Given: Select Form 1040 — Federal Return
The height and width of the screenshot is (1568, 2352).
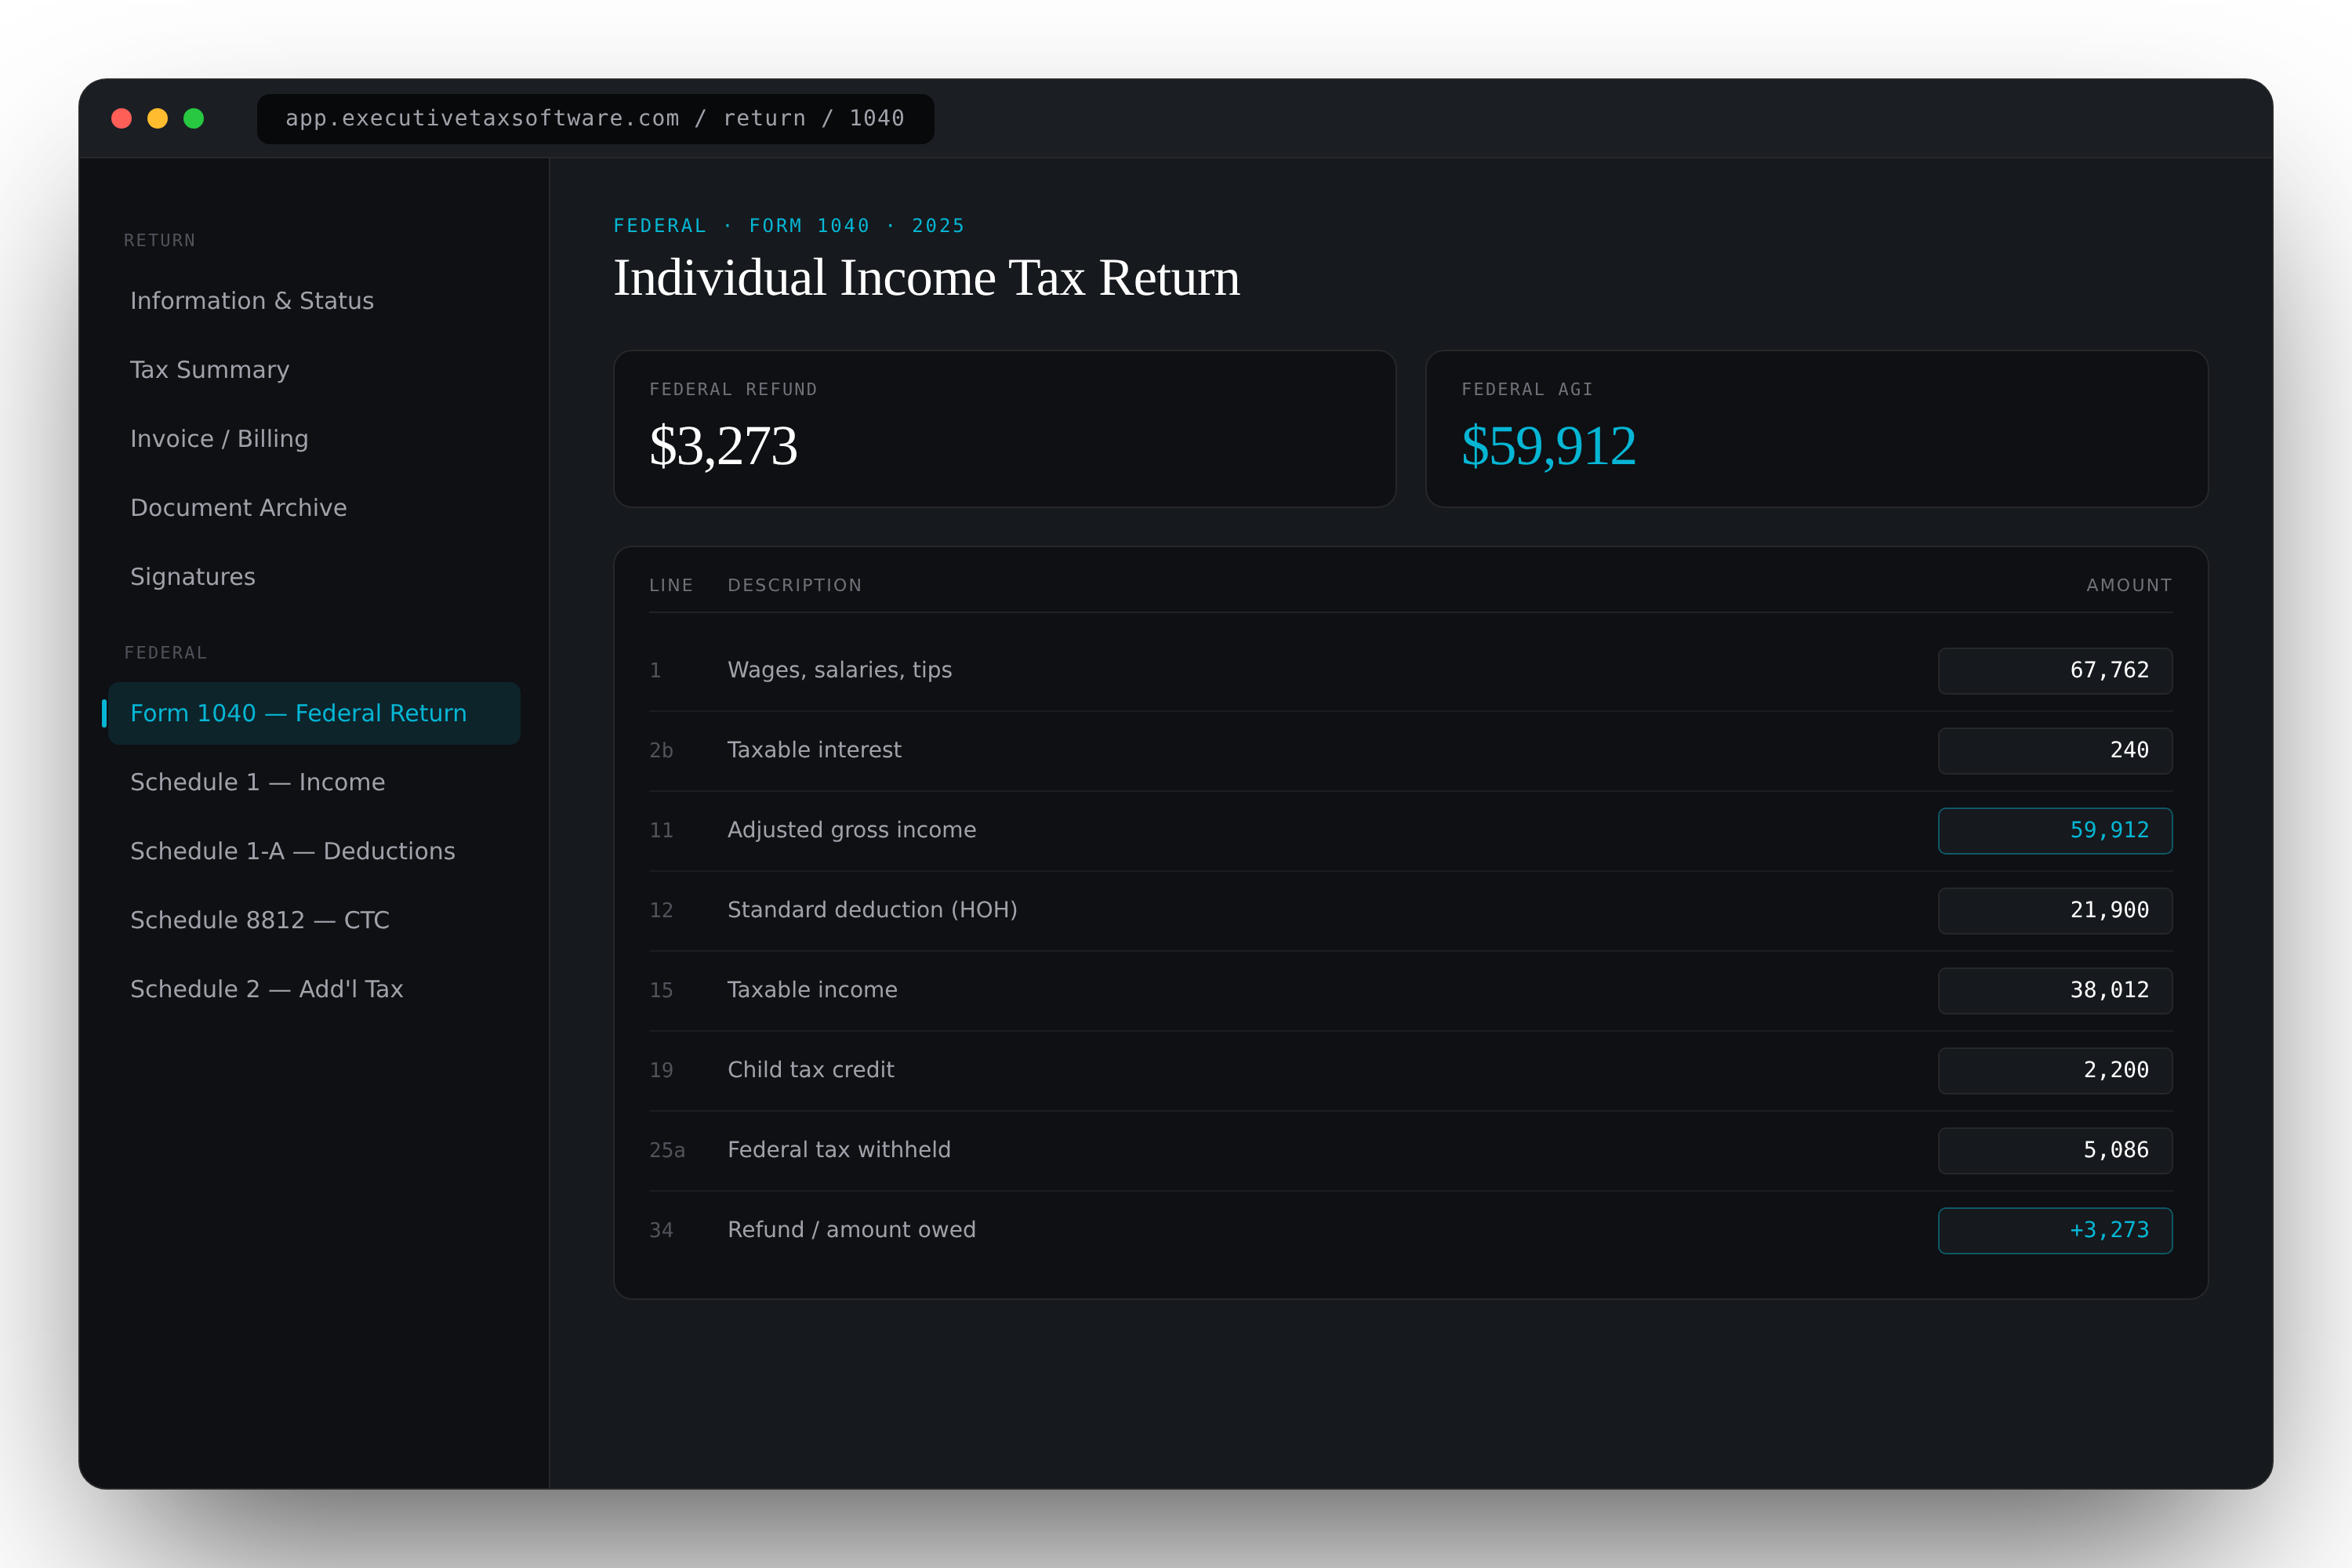Looking at the screenshot, I should 314,713.
